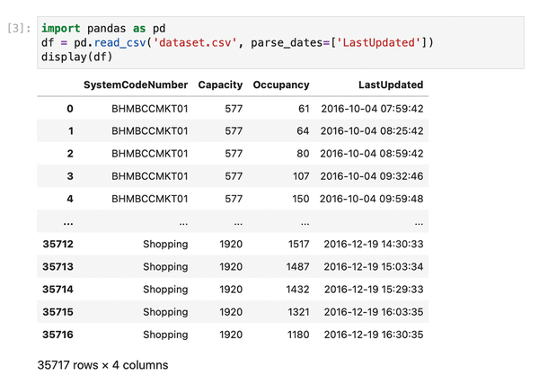Click the LastUpdated column header
Image resolution: width=539 pixels, height=384 pixels.
390,85
